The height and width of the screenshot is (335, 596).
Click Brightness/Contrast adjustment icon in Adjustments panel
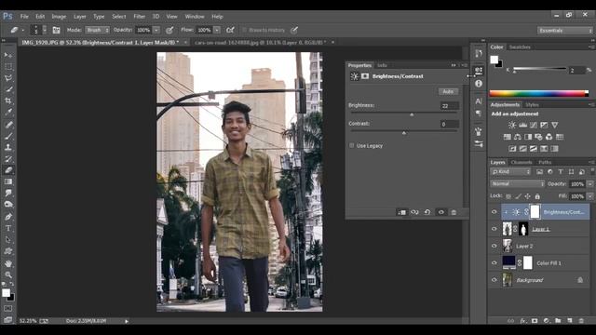pyautogui.click(x=512, y=125)
